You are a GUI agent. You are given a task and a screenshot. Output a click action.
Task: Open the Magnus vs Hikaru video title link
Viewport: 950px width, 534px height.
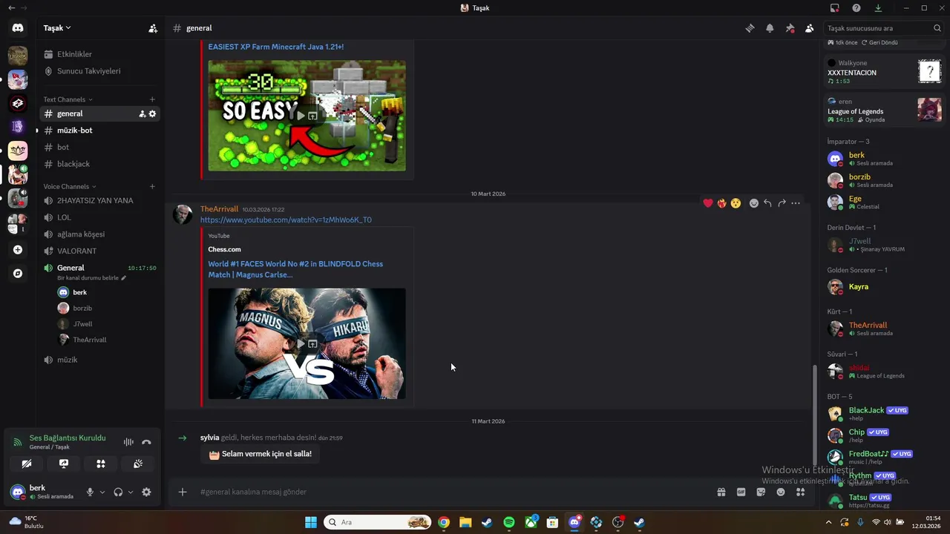[295, 269]
